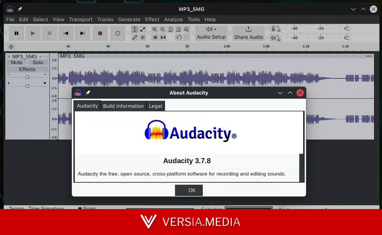This screenshot has width=382, height=235.
Task: Open the Audio Setup dropdown
Action: coord(211,33)
